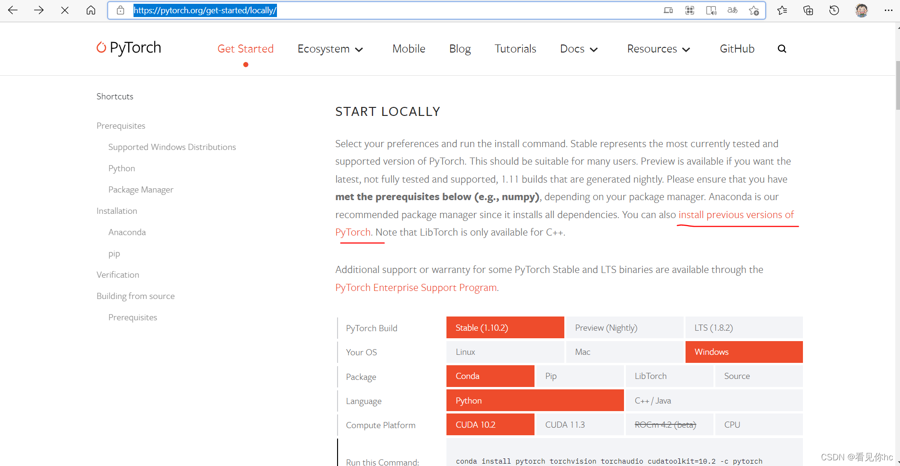Image resolution: width=900 pixels, height=466 pixels.
Task: Select the LTS (1.8.2) build
Action: click(x=744, y=327)
